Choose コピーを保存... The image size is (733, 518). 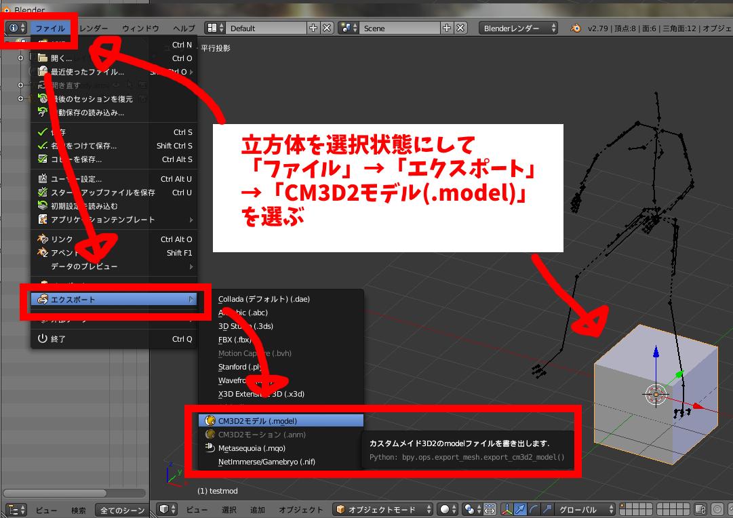coord(114,159)
